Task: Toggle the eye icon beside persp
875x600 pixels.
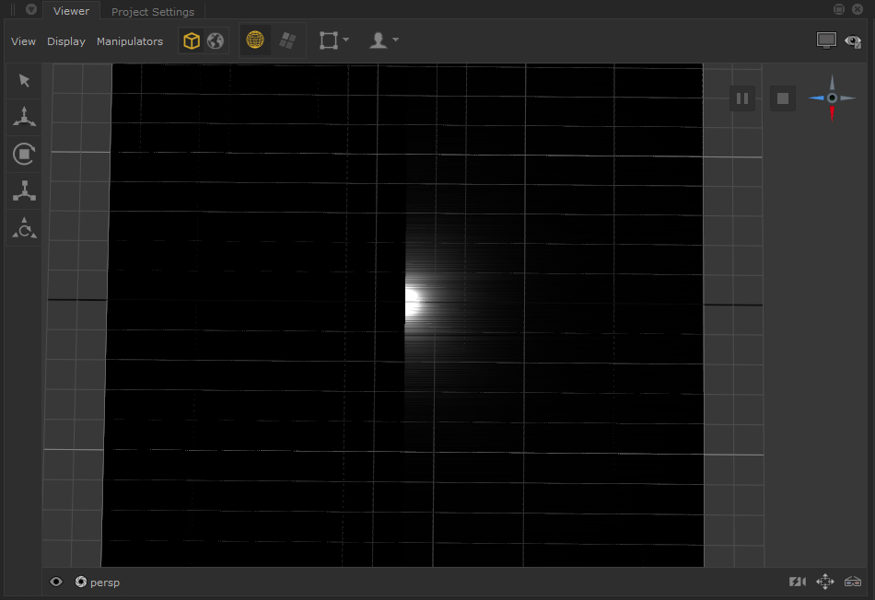Action: pos(56,582)
